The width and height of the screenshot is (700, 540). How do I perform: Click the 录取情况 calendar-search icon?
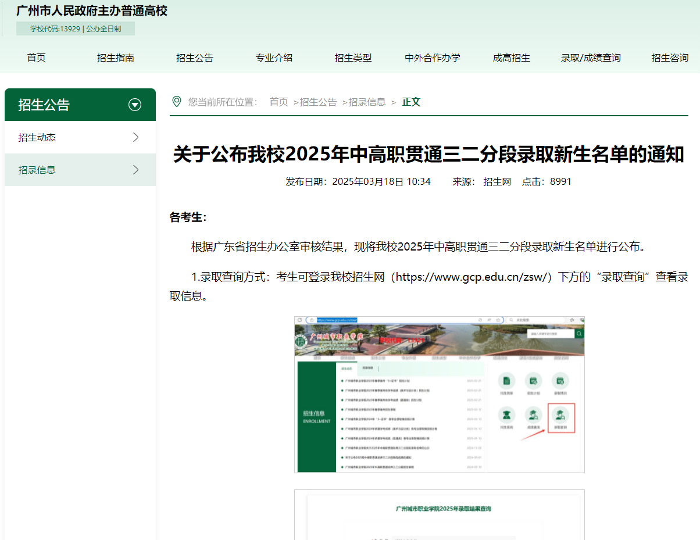560,381
